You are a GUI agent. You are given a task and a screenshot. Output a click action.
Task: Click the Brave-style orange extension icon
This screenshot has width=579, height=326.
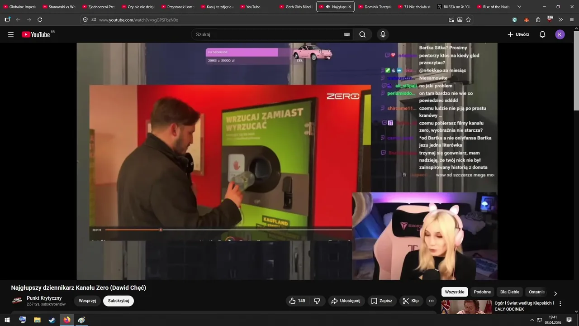coord(527,20)
